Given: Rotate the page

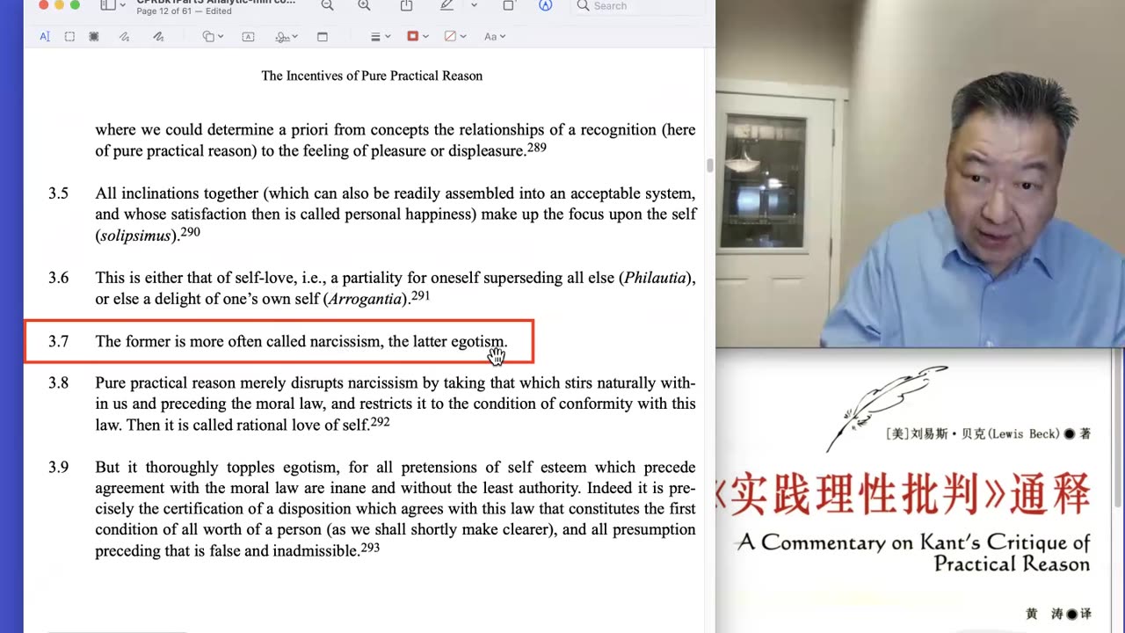Looking at the screenshot, I should (508, 5).
